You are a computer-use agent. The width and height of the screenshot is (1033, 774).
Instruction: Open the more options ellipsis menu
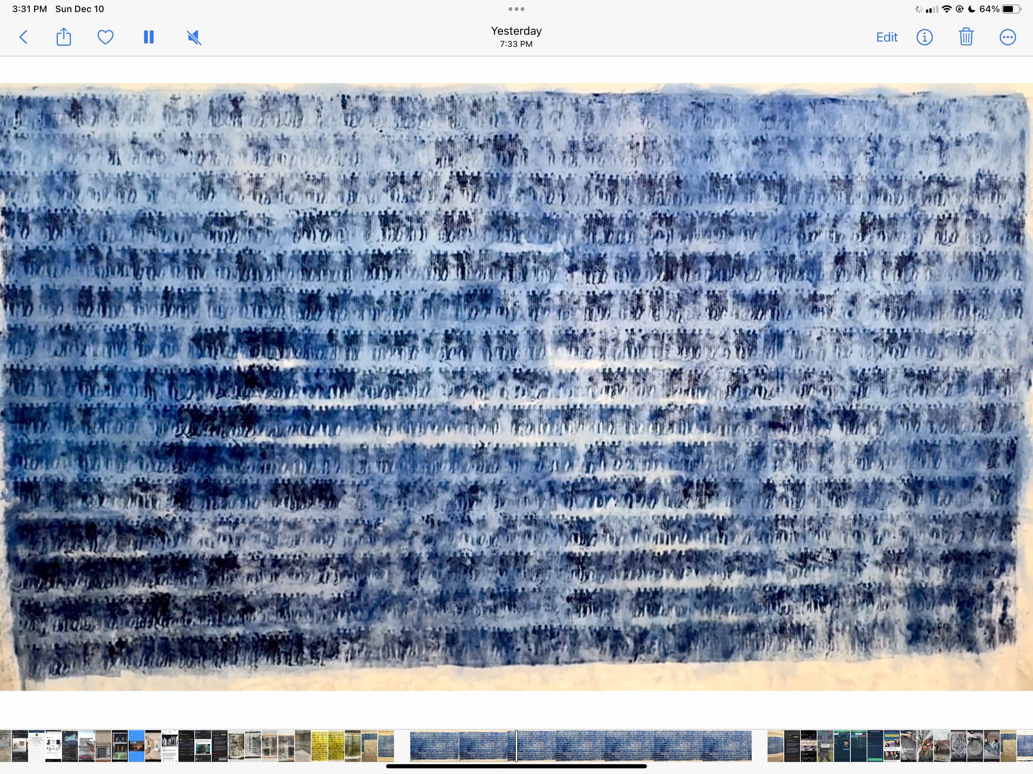tap(1008, 37)
